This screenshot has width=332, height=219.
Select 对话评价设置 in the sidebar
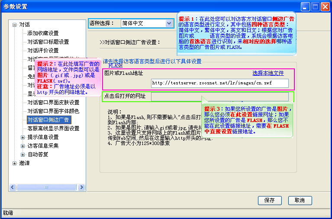pos(43,51)
